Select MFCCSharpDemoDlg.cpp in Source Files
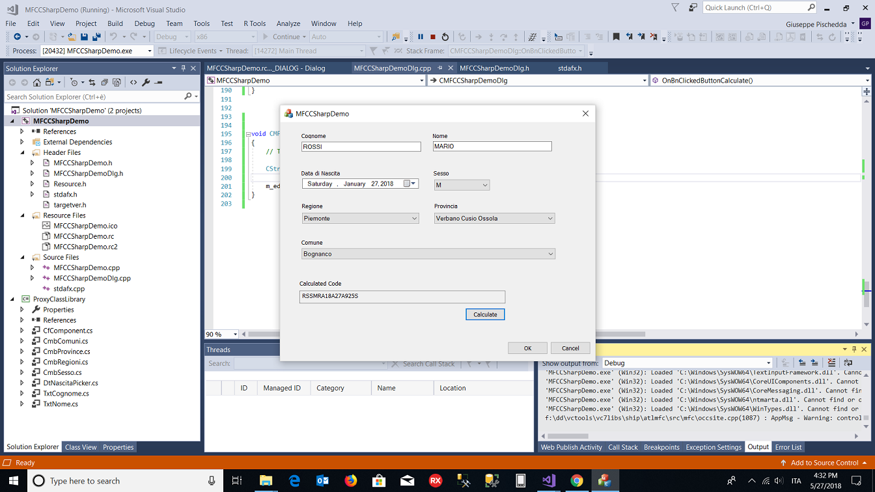The image size is (875, 492). pyautogui.click(x=92, y=278)
